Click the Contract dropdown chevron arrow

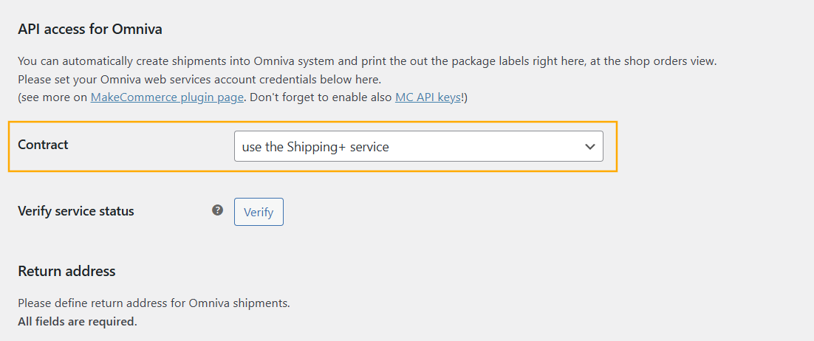pyautogui.click(x=589, y=147)
